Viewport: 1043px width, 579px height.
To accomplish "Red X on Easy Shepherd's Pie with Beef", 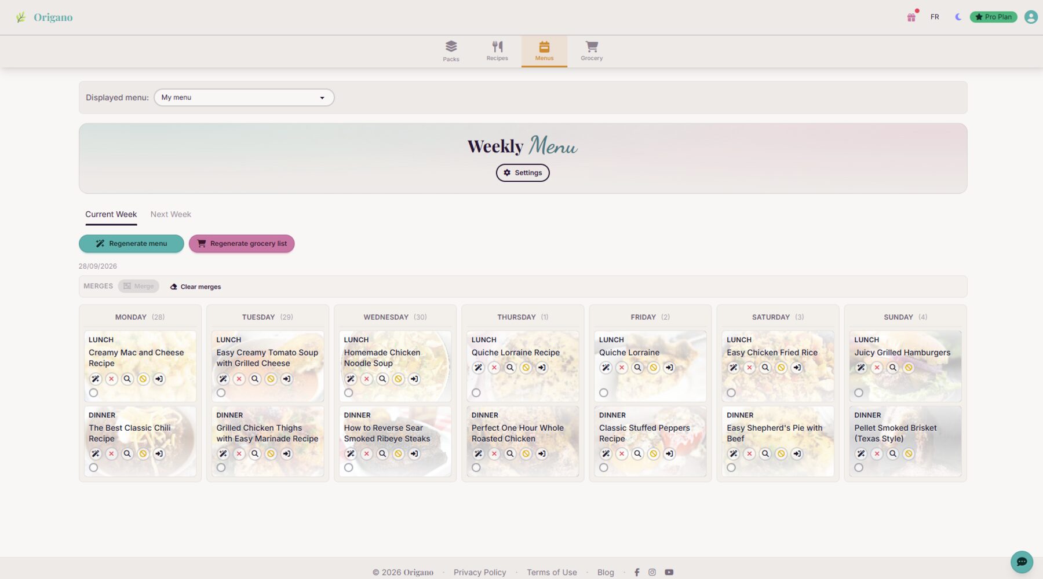I will click(749, 454).
